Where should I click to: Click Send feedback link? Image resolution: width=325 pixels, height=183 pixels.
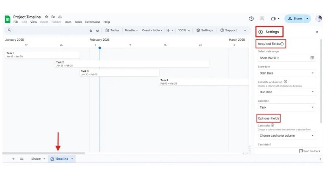pos(310,151)
